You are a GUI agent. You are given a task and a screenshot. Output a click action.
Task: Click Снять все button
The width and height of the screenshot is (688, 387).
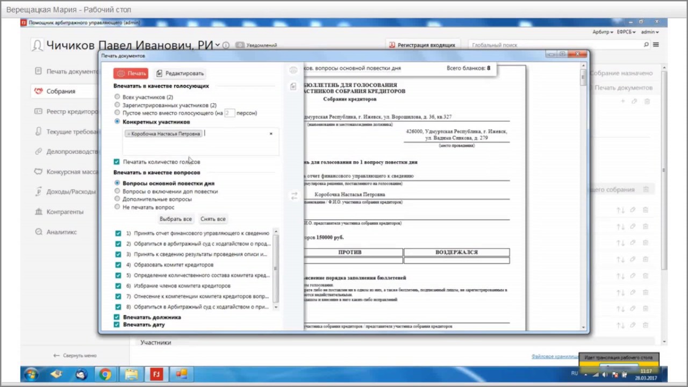[213, 219]
